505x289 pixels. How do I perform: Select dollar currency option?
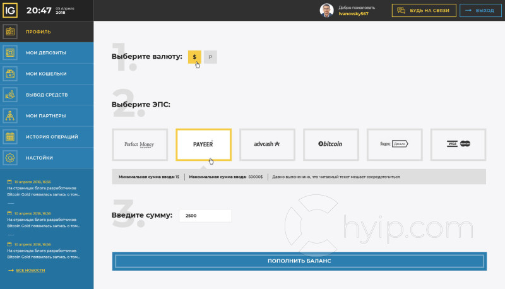pos(194,57)
